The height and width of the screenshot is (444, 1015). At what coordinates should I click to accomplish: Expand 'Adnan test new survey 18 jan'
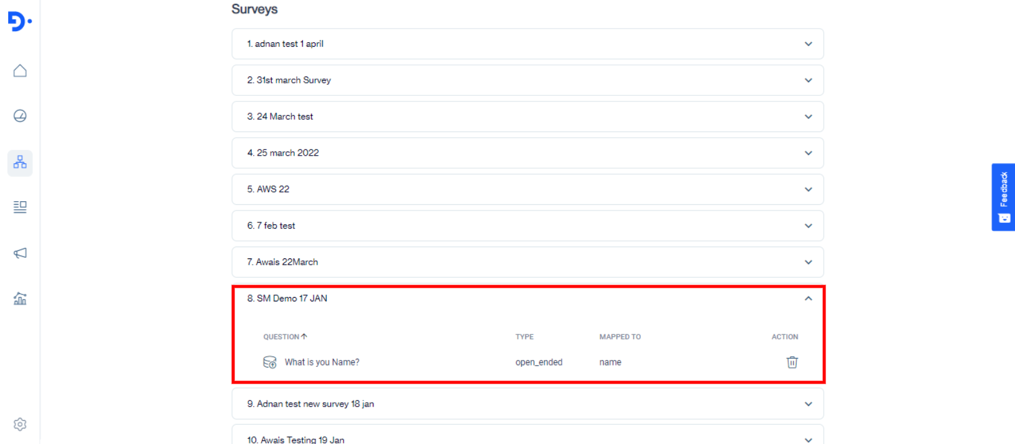click(808, 404)
